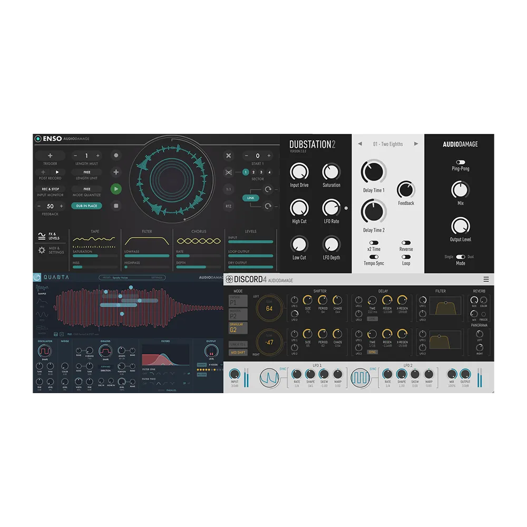Toggle the Reverse switch in Dubstation
527x527 pixels.
406,242
